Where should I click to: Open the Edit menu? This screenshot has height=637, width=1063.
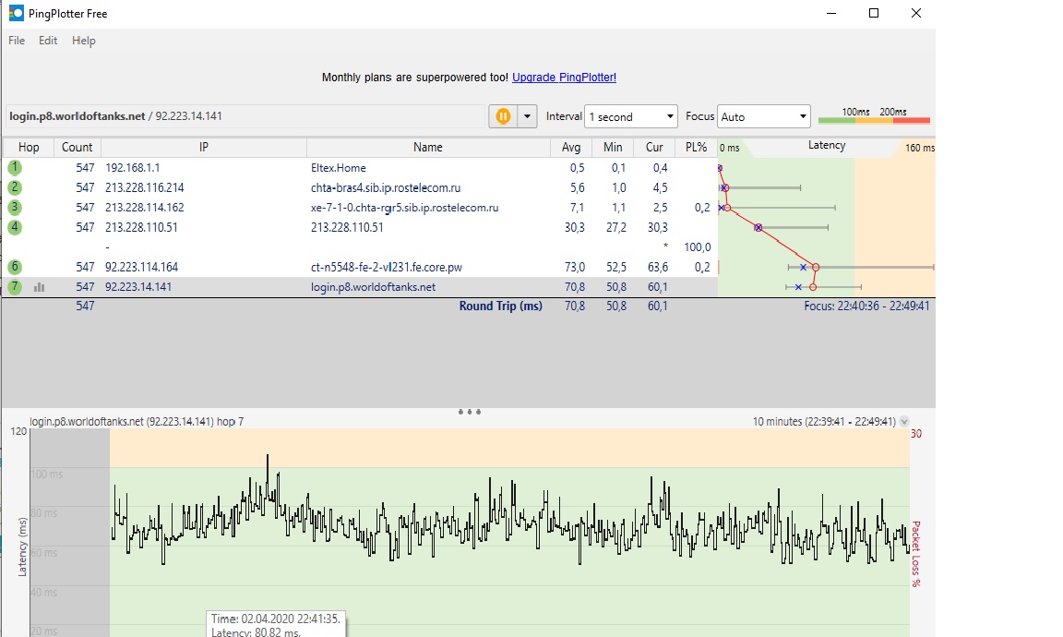click(x=48, y=41)
